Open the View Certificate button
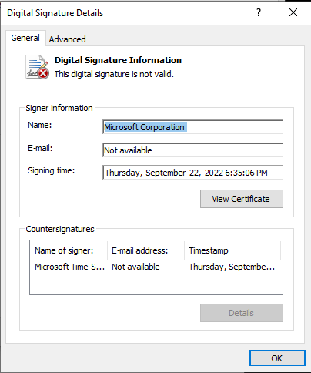Screen dimensions: 311x373 pyautogui.click(x=242, y=199)
